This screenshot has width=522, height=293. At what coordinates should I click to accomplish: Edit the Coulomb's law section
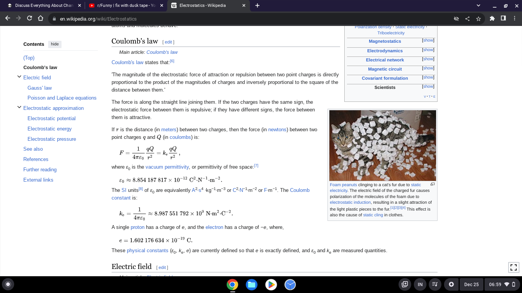click(x=168, y=42)
